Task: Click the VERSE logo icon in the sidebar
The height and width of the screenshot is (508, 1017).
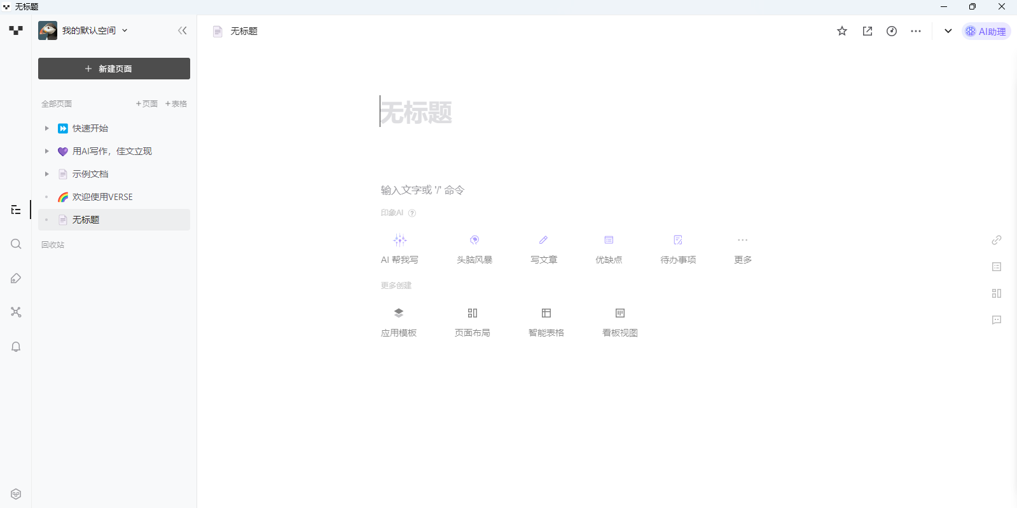Action: 16,30
